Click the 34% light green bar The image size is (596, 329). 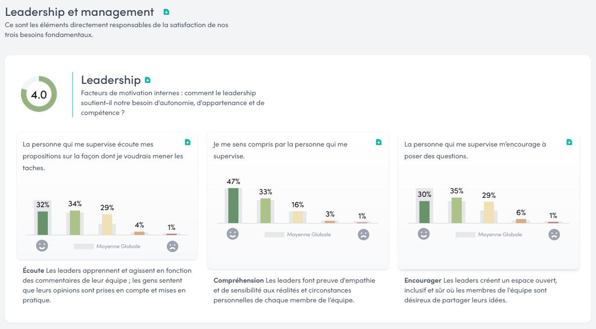pos(75,222)
